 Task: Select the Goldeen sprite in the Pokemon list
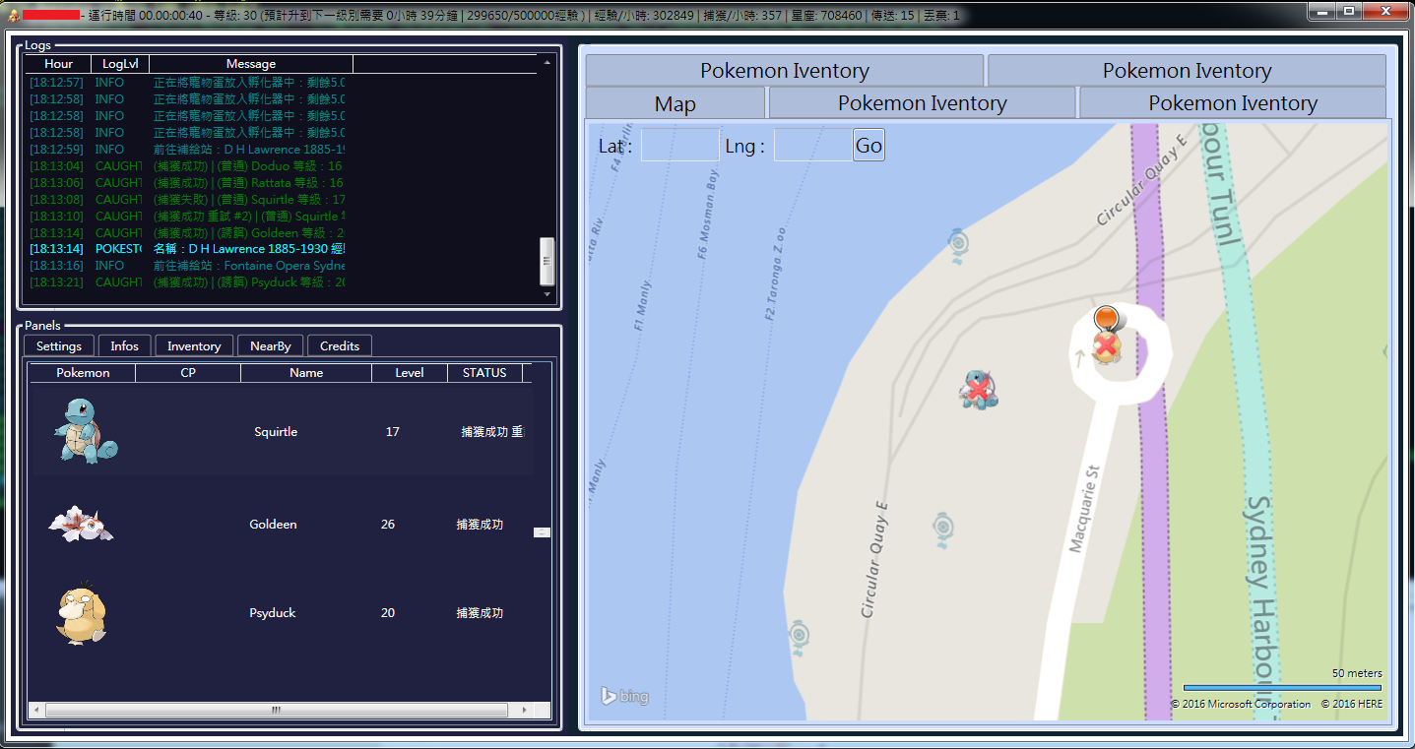point(81,525)
